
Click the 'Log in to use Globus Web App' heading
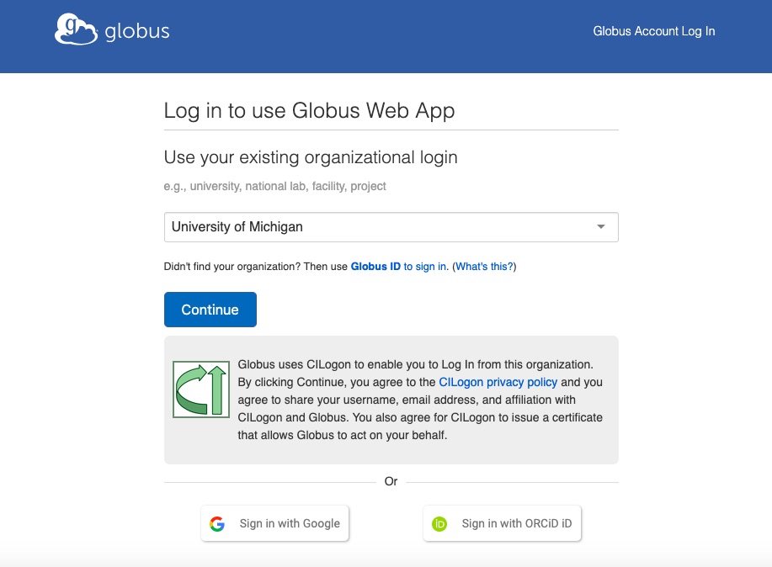(309, 111)
